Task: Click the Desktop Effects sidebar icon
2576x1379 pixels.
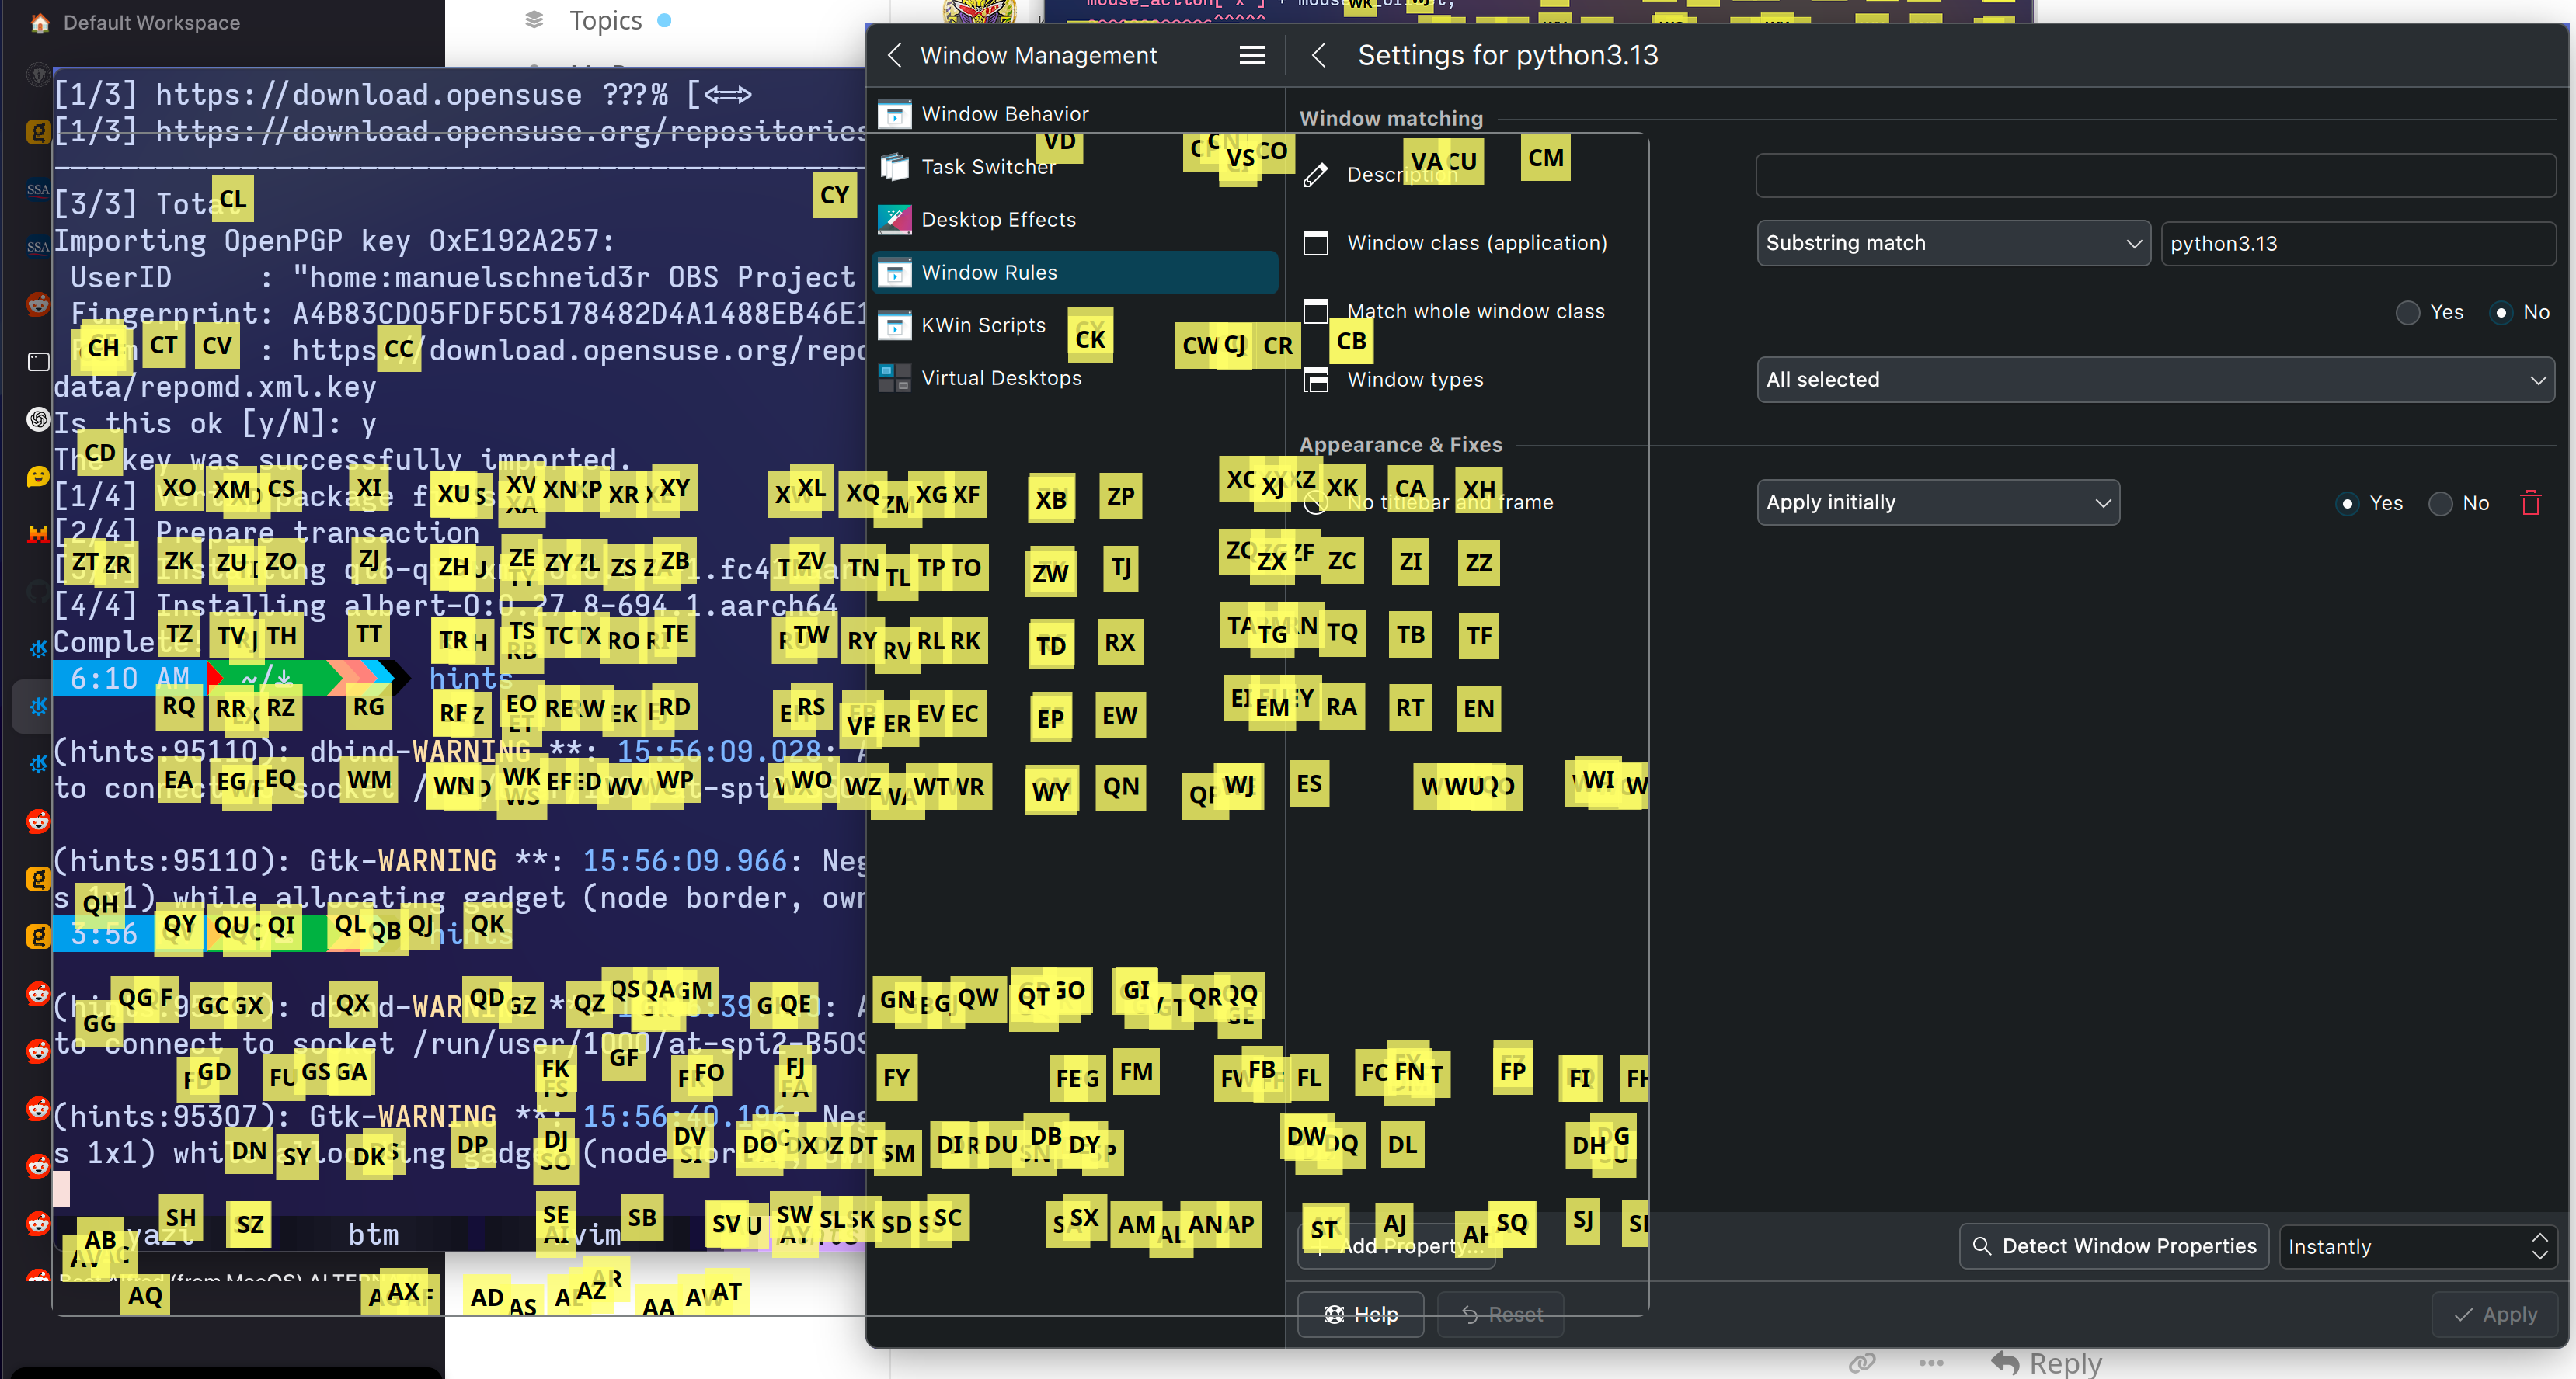Action: tap(895, 219)
